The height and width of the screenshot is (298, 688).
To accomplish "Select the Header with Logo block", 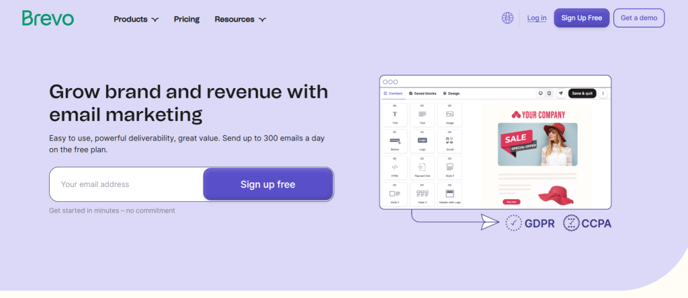I will coord(449,194).
